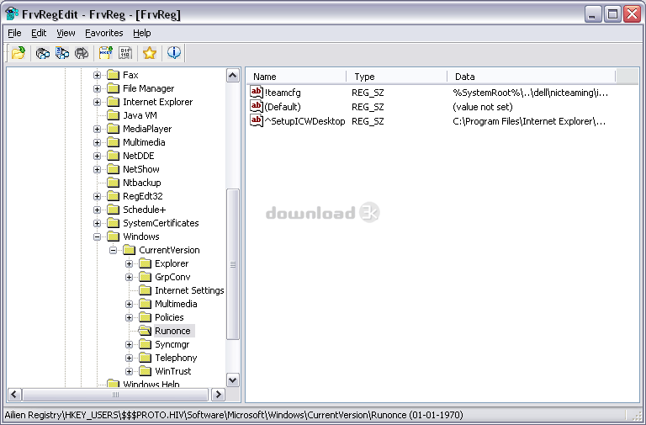Image resolution: width=646 pixels, height=425 pixels.
Task: Select the Multimedia key under CurrentVersion
Action: point(176,304)
